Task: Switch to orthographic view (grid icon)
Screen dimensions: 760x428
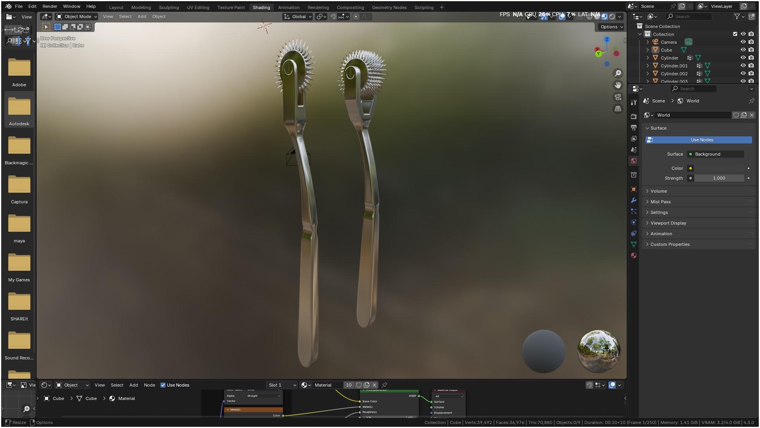Action: tap(618, 109)
